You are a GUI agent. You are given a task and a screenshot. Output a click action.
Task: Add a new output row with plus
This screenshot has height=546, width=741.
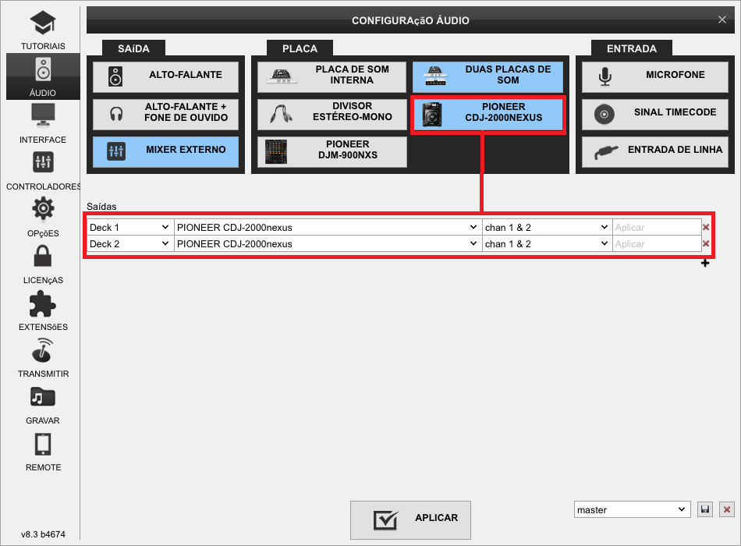pyautogui.click(x=705, y=264)
